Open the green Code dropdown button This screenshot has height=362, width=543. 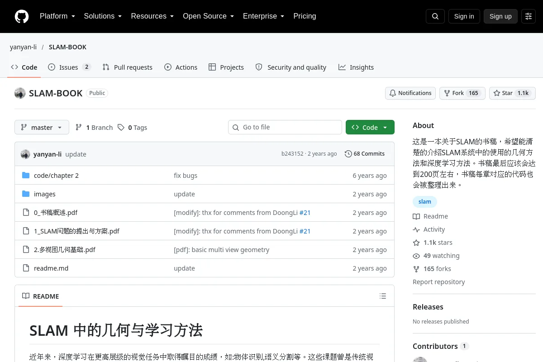370,127
